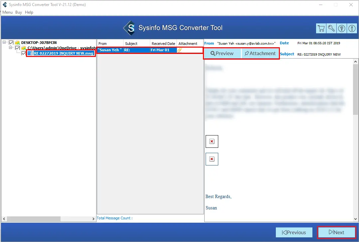Click the Fri Mar 01 date cell

point(163,50)
